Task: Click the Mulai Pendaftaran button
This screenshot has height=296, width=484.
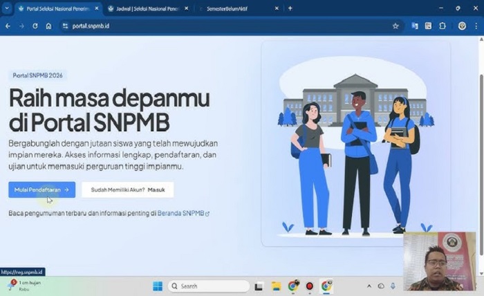Action: (41, 189)
